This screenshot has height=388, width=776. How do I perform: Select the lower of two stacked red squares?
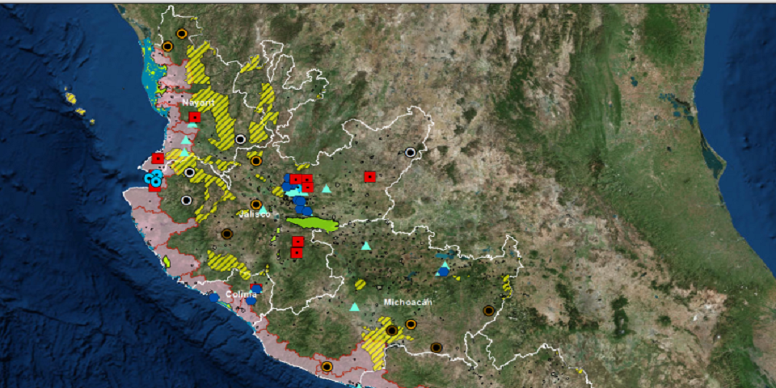point(297,253)
